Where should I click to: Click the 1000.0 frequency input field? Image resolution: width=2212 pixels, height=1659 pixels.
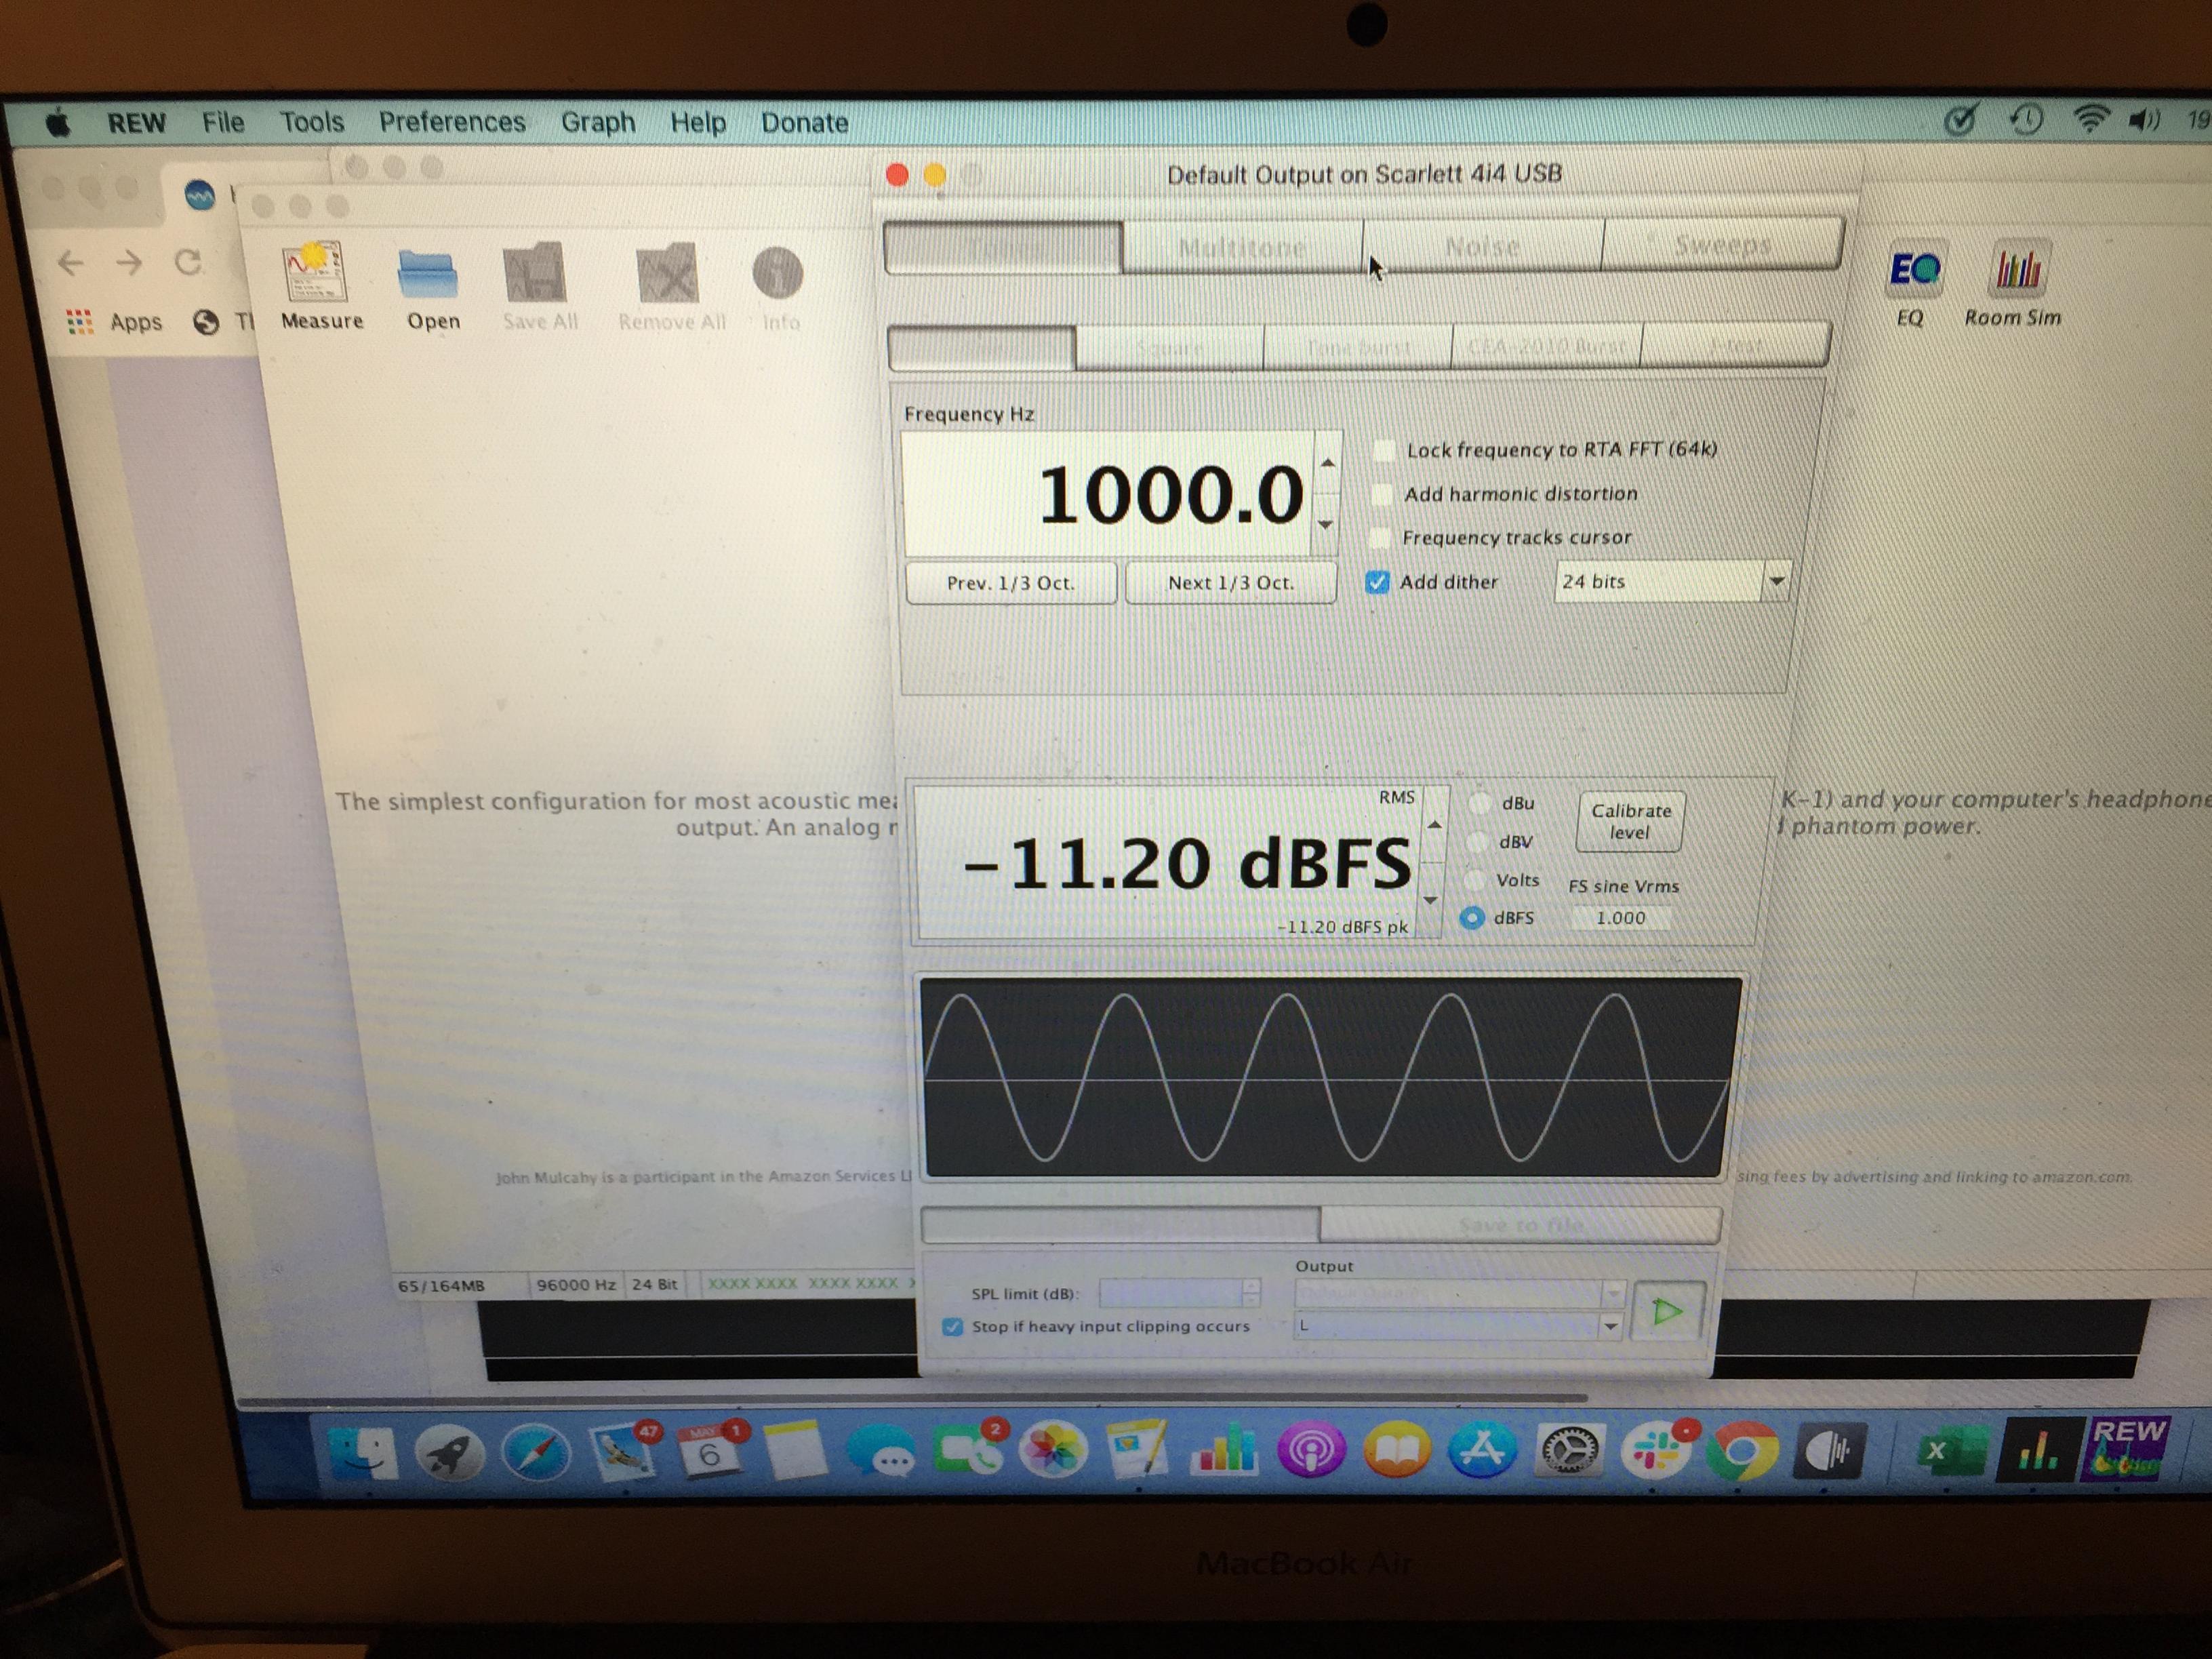1107,494
